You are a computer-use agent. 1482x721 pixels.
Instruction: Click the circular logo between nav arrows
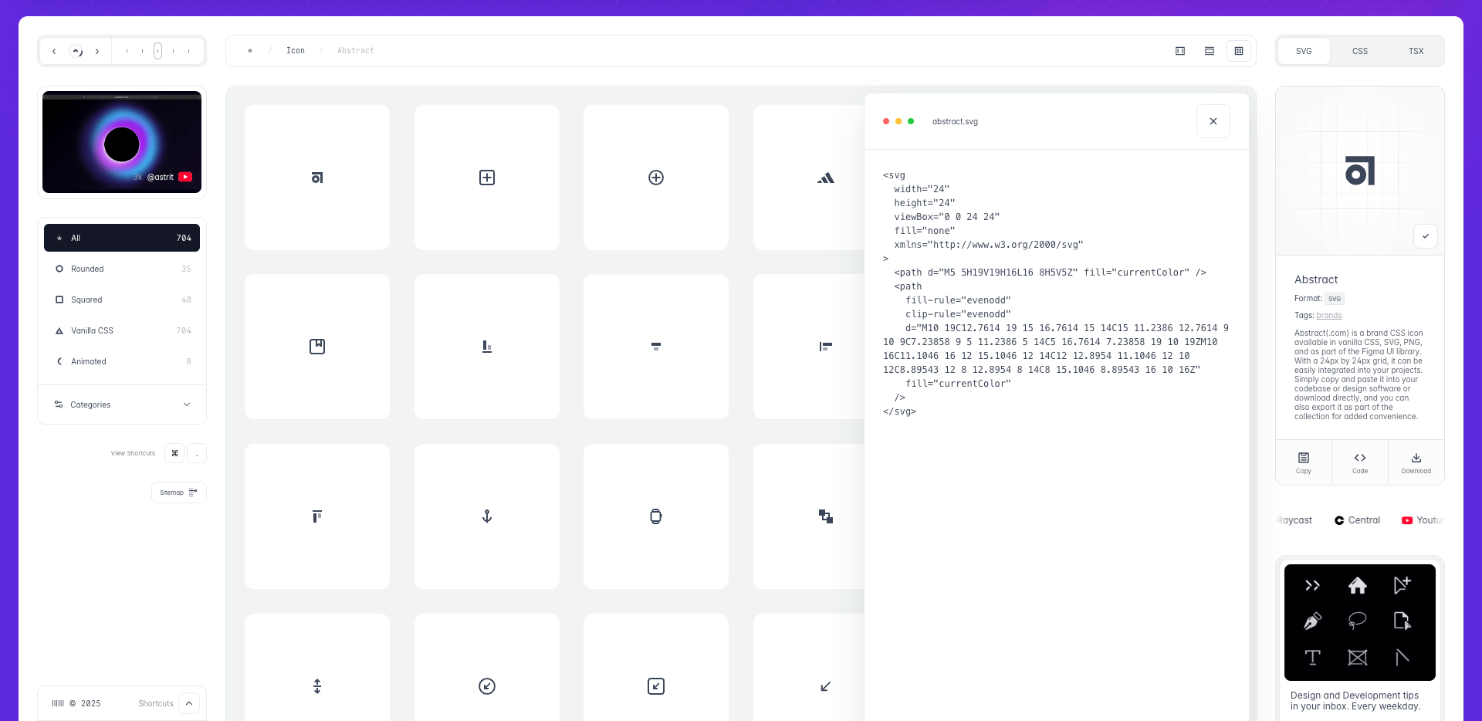76,52
